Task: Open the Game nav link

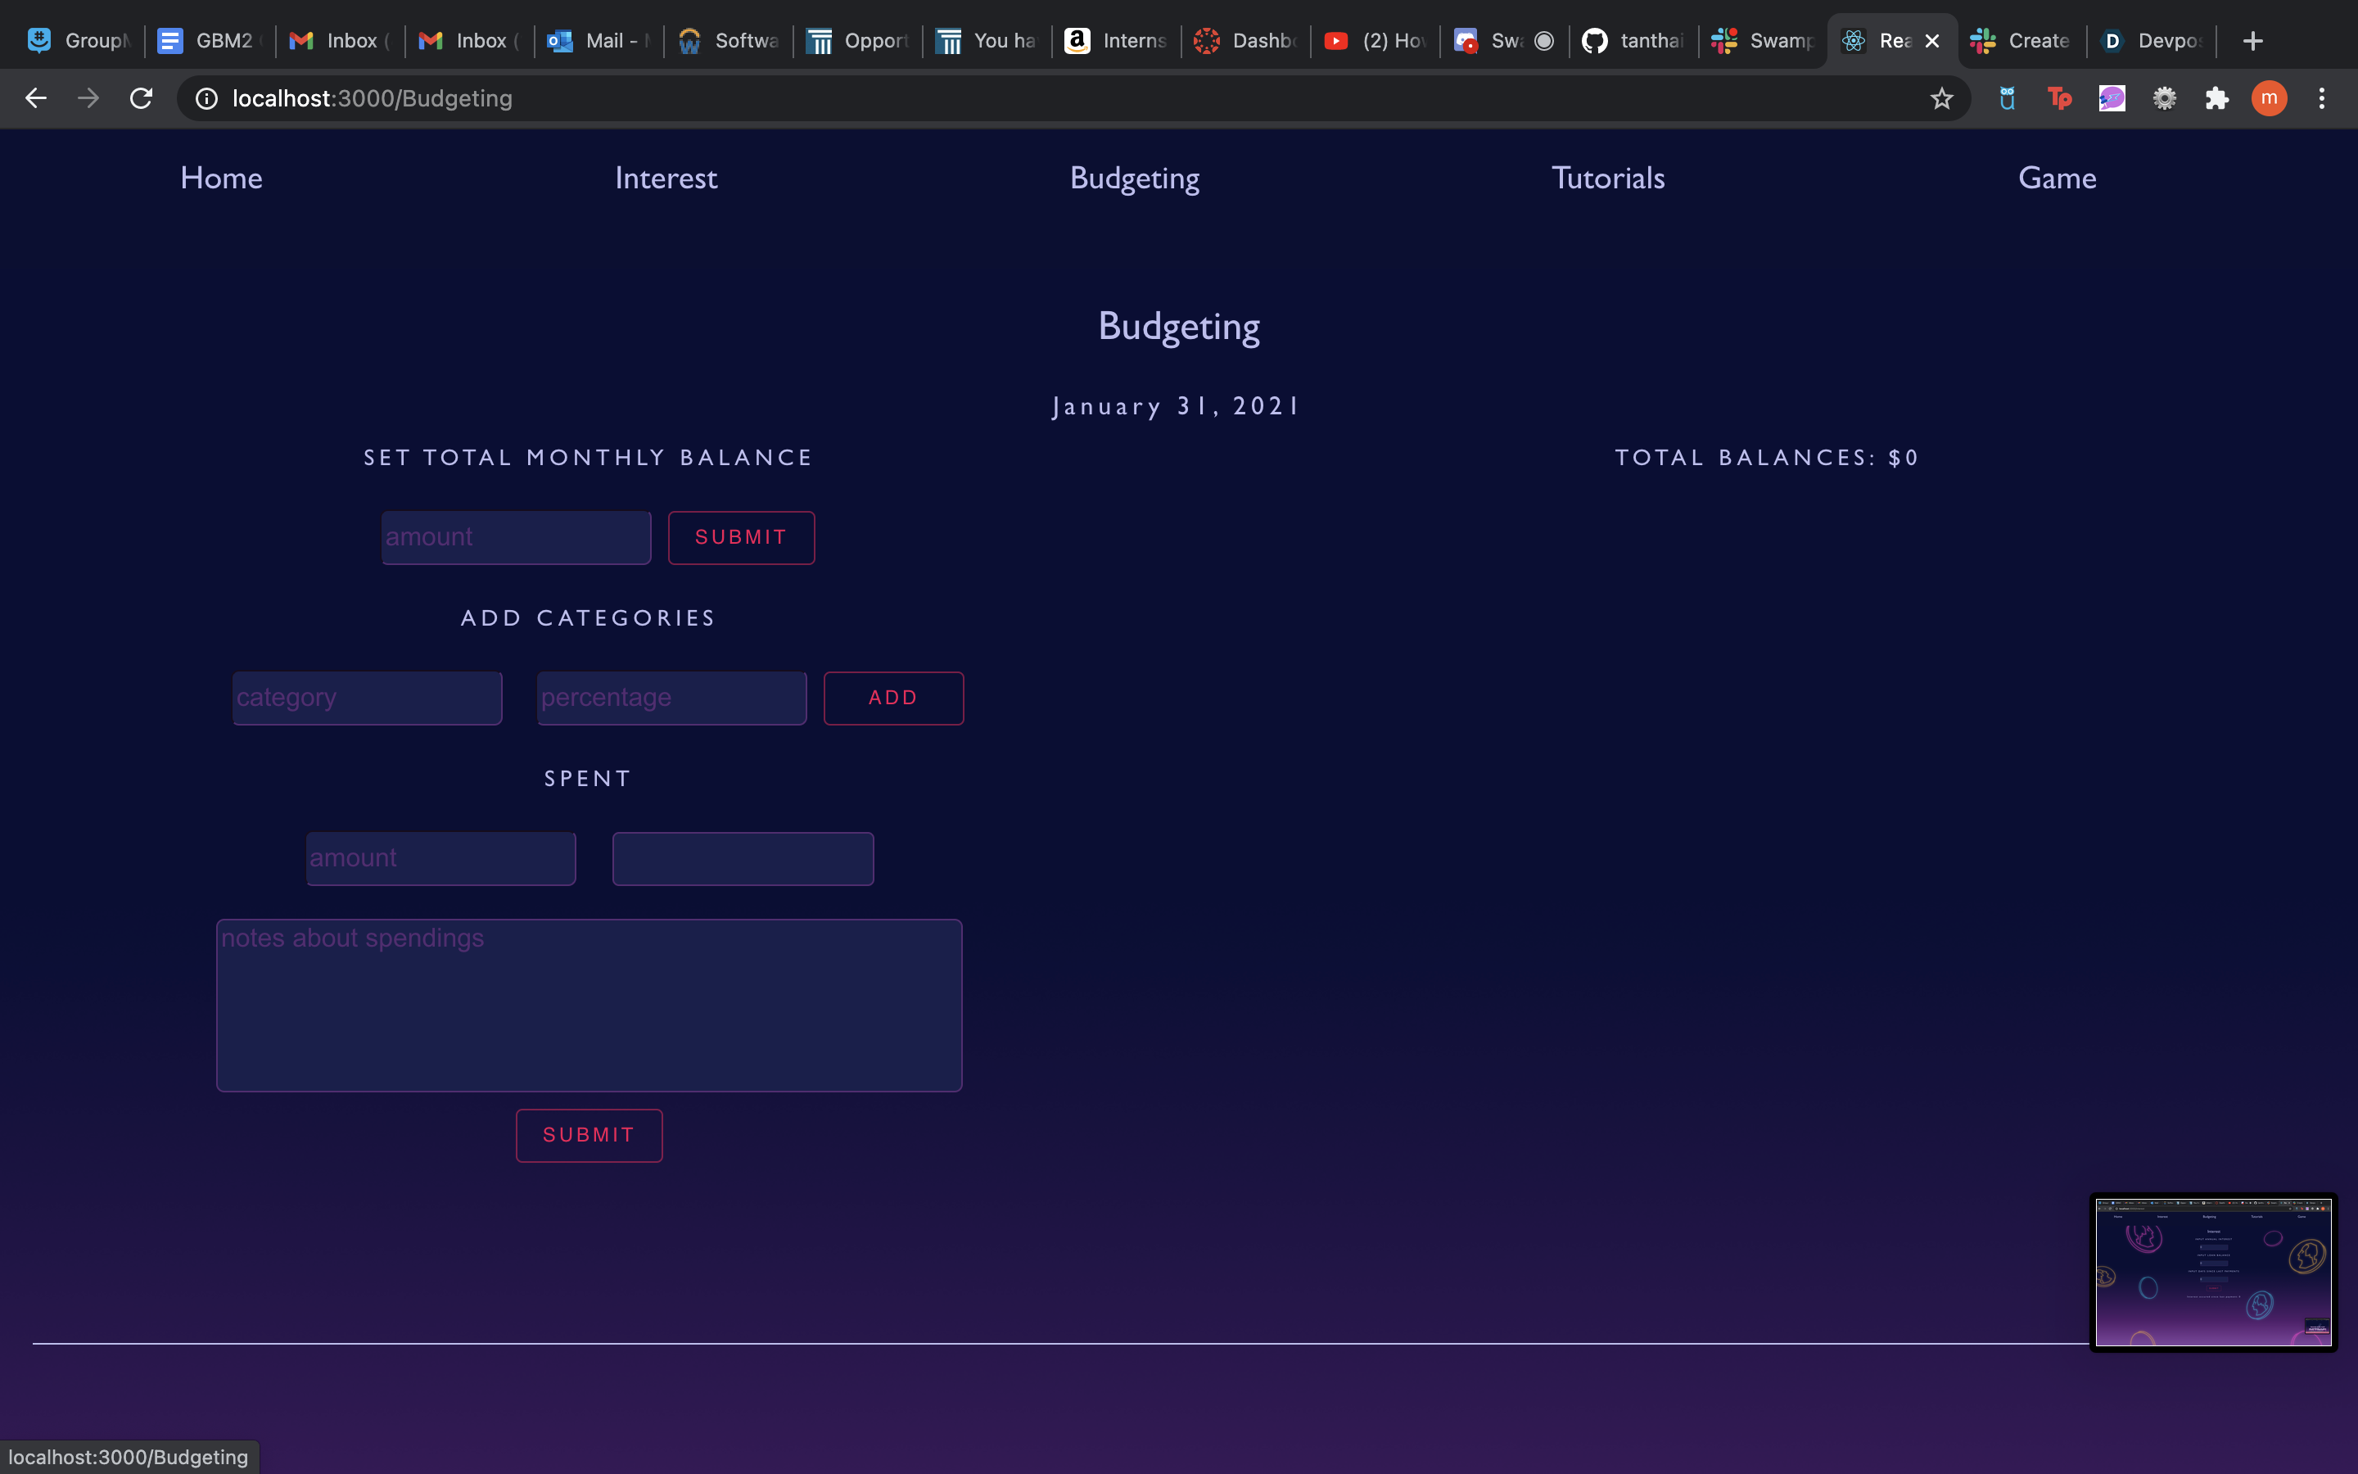Action: click(x=2057, y=179)
